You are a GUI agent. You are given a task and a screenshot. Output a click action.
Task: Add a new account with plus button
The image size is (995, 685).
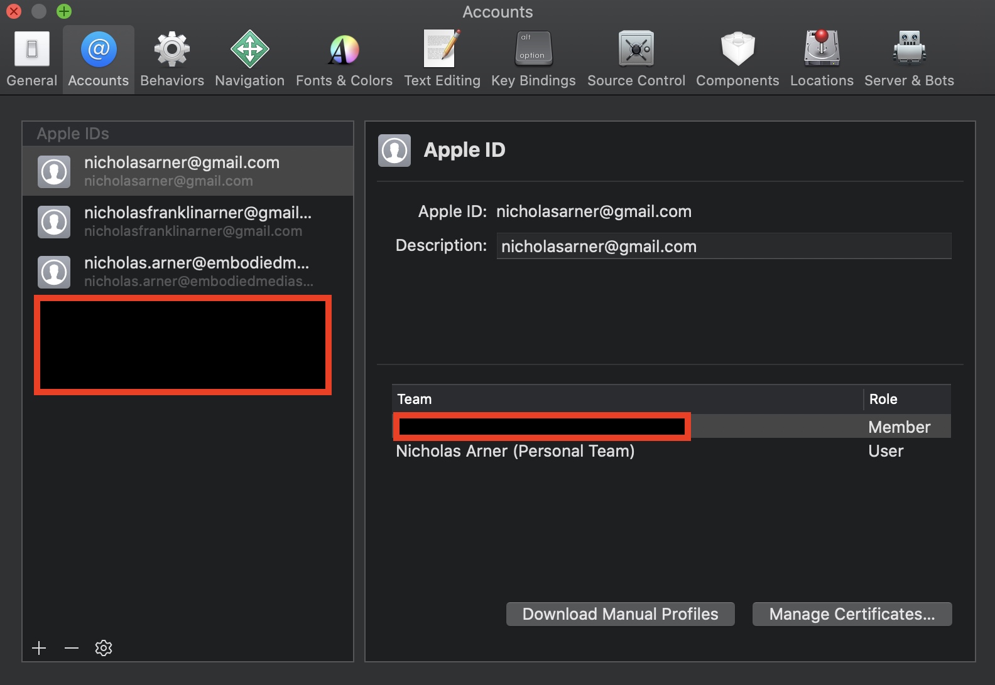39,648
